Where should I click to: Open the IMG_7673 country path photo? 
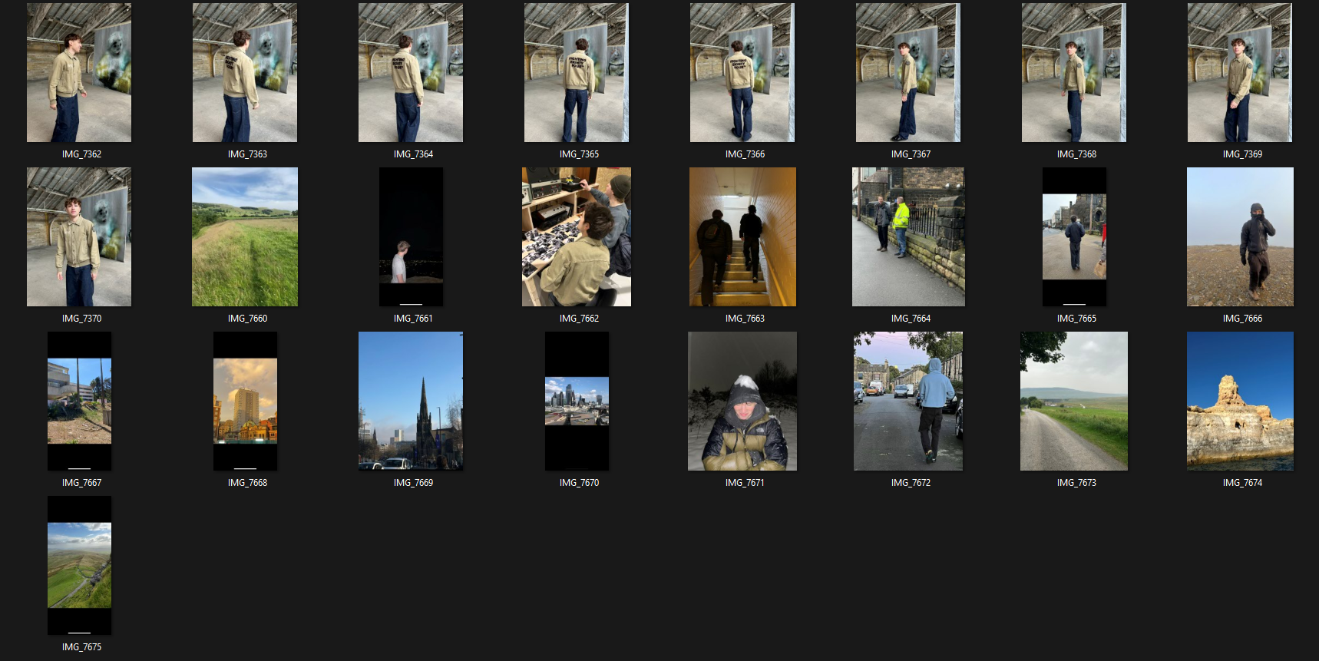click(x=1074, y=402)
